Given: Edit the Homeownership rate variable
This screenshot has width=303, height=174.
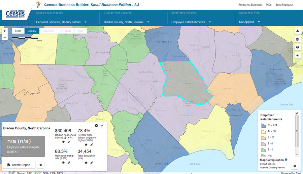Looking at the screenshot, I should click(69, 163).
